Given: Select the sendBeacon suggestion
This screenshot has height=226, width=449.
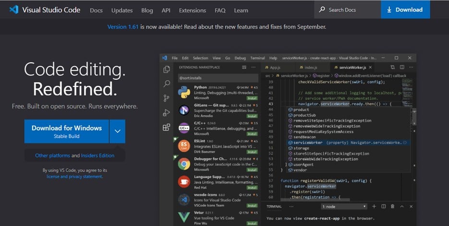Looking at the screenshot, I should [x=348, y=137].
